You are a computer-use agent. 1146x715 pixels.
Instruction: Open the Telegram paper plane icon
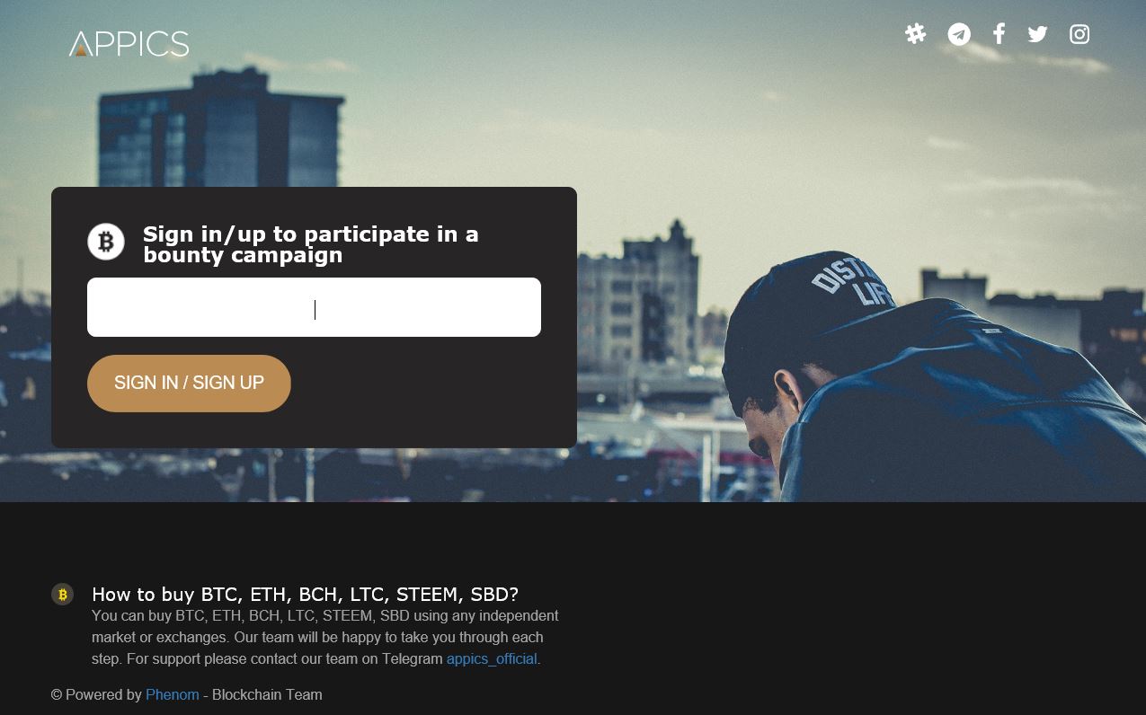click(x=959, y=34)
